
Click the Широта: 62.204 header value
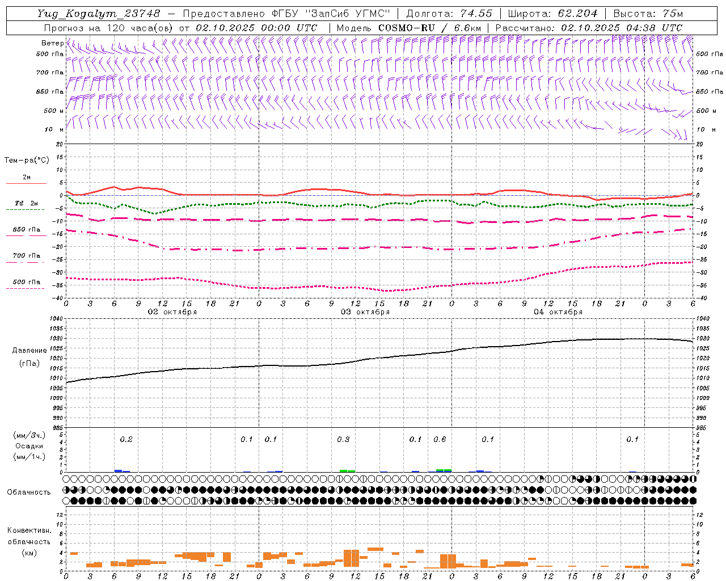click(x=552, y=14)
